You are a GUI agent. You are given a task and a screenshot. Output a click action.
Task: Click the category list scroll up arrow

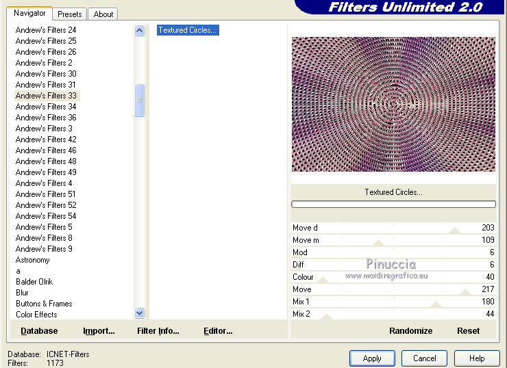point(139,31)
